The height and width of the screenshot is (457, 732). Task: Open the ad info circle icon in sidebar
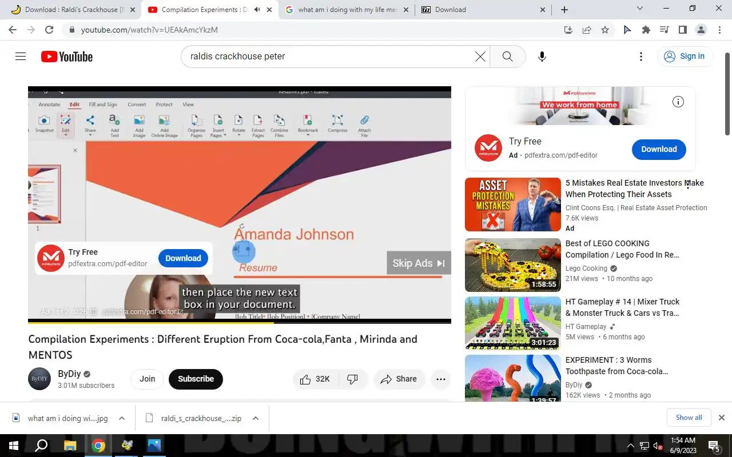[678, 102]
